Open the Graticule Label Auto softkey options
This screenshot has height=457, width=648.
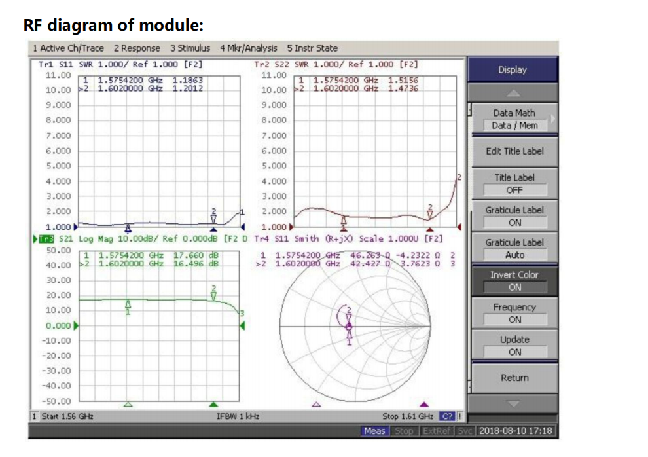(514, 248)
